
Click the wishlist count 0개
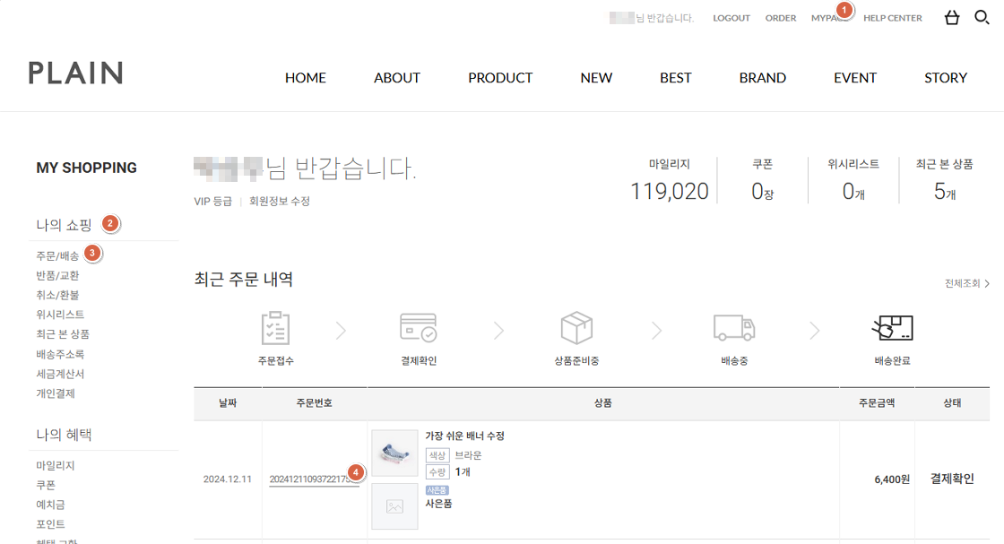(853, 192)
